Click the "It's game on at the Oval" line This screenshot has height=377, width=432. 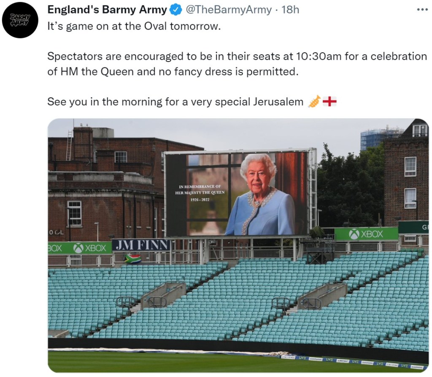(x=134, y=26)
